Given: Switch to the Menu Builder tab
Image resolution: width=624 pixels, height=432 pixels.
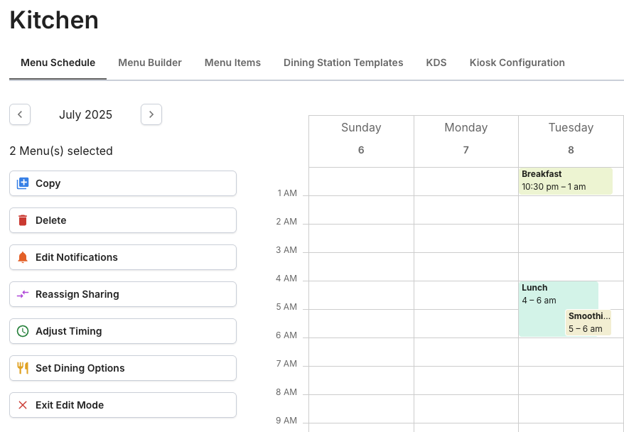Looking at the screenshot, I should [x=150, y=63].
